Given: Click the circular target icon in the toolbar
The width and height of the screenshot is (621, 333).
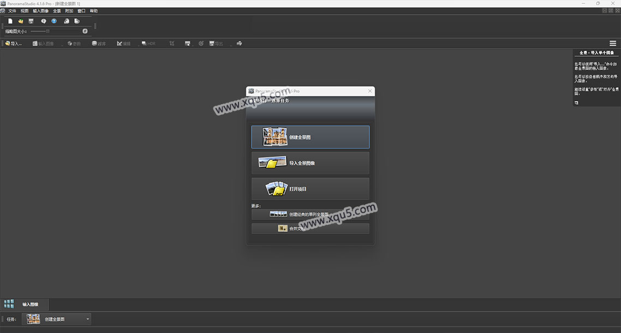Looking at the screenshot, I should pyautogui.click(x=201, y=44).
